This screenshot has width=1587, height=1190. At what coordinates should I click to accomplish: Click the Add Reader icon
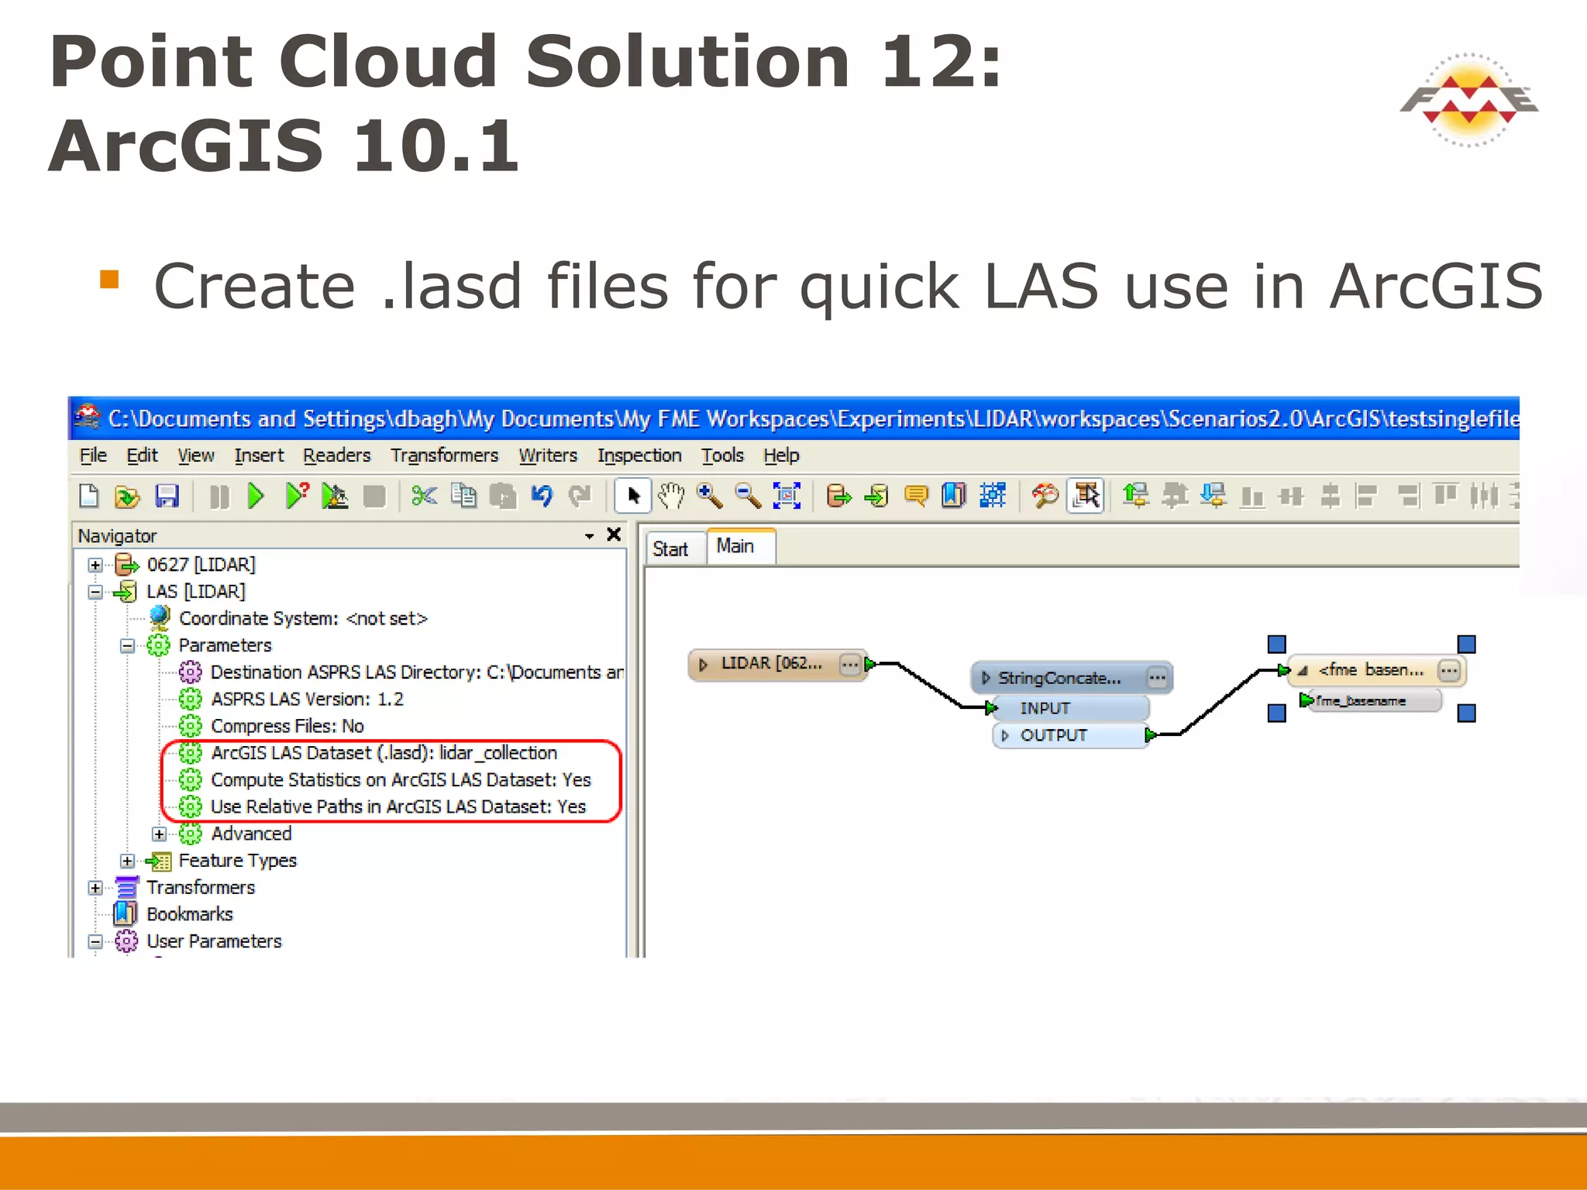838,496
